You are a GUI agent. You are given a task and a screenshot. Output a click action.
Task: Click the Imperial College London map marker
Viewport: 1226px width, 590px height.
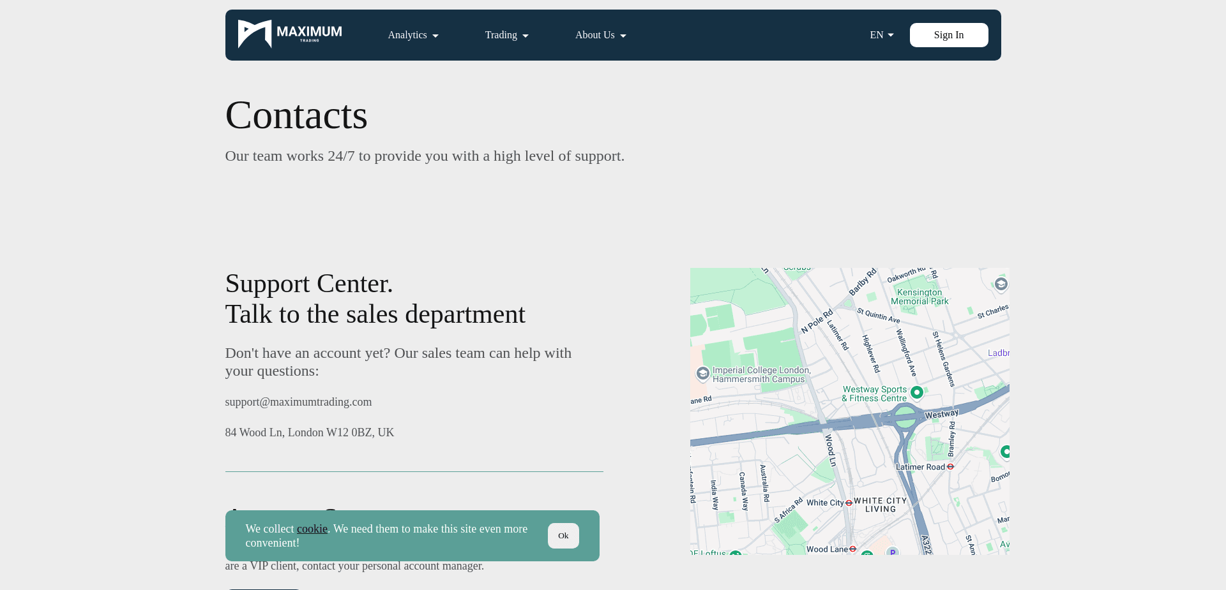coord(702,374)
